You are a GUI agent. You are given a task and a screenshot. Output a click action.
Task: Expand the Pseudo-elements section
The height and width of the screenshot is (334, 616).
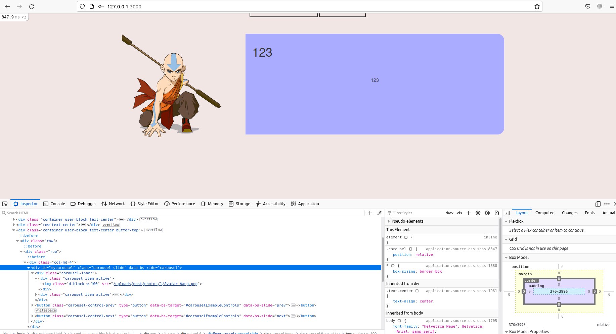click(x=389, y=221)
